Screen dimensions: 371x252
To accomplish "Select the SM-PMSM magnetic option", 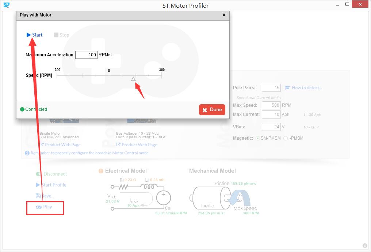I will coord(268,138).
